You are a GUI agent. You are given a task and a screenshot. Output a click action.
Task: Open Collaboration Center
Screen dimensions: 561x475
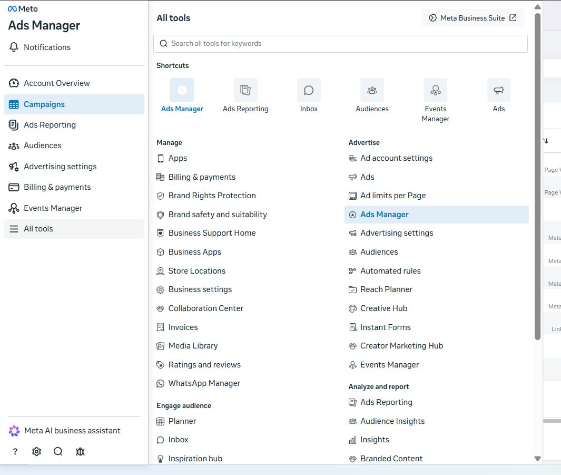(200, 308)
